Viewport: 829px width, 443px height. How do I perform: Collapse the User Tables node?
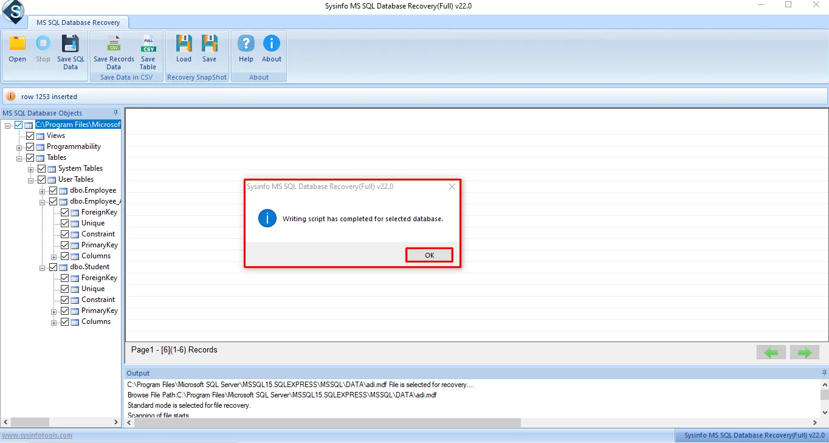point(30,180)
